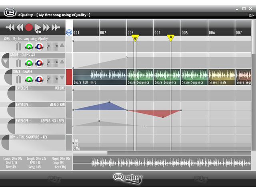The height and width of the screenshot is (192, 256).
Task: Start recording with the red record button
Action: coord(29,27)
